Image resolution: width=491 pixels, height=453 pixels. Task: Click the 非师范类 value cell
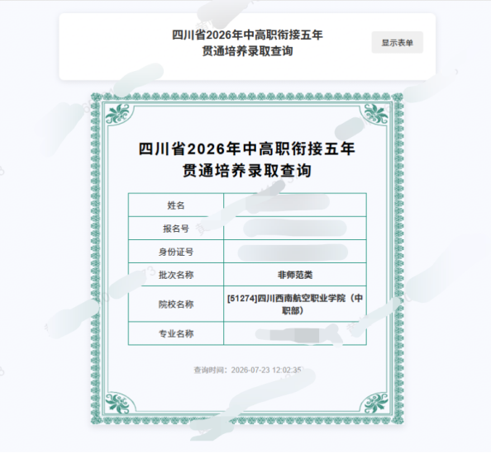click(295, 275)
